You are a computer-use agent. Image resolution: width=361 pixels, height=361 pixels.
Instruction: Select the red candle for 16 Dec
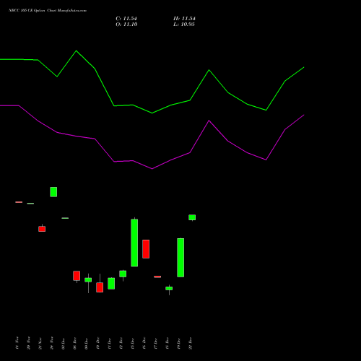click(146, 249)
